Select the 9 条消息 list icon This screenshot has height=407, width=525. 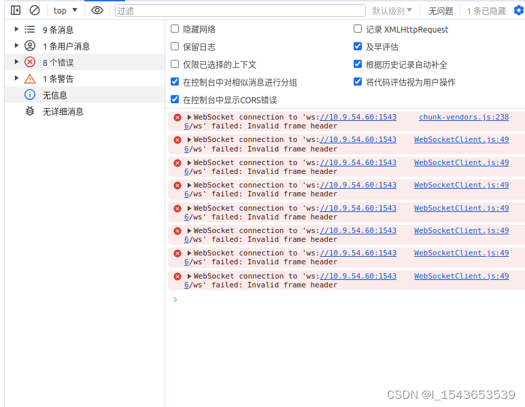pyautogui.click(x=30, y=29)
